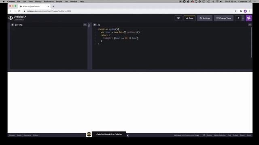Open the Edit menu

pyautogui.click(x=24, y=2)
